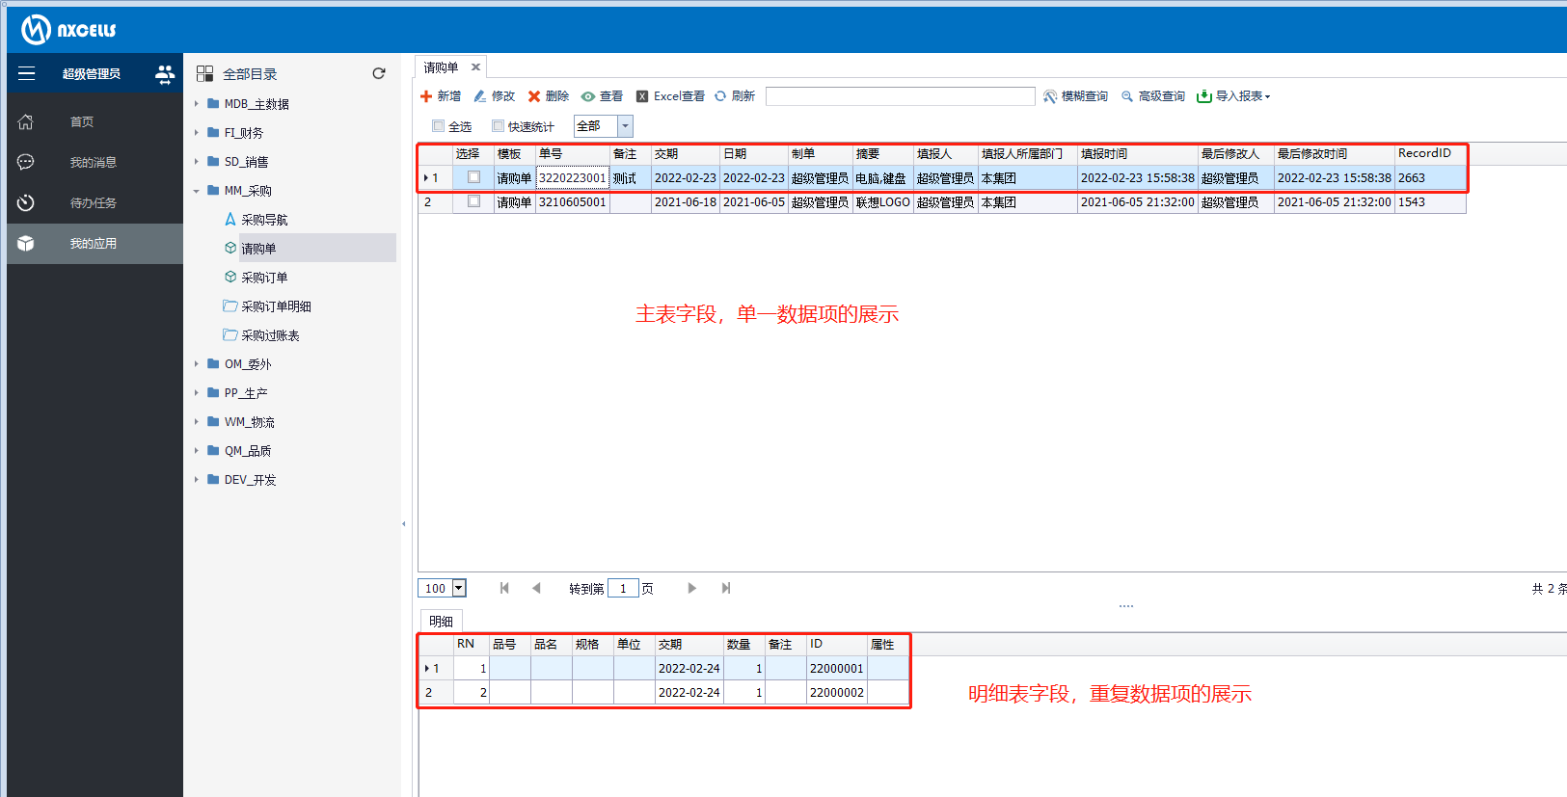The width and height of the screenshot is (1567, 797).
Task: Open the 全部 filter dropdown
Action: tap(625, 126)
